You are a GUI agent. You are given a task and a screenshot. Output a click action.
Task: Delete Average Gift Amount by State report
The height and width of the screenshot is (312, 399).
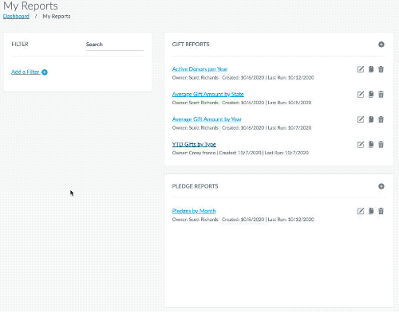[381, 95]
